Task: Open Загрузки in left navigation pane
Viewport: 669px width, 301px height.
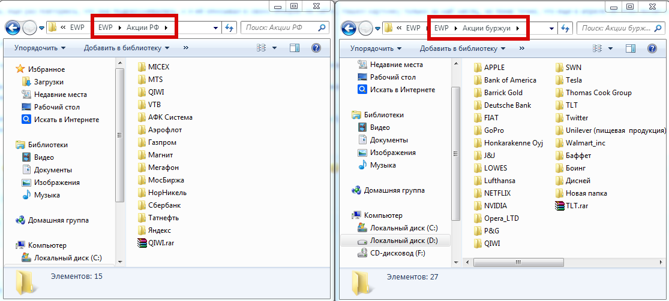Action: (43, 82)
